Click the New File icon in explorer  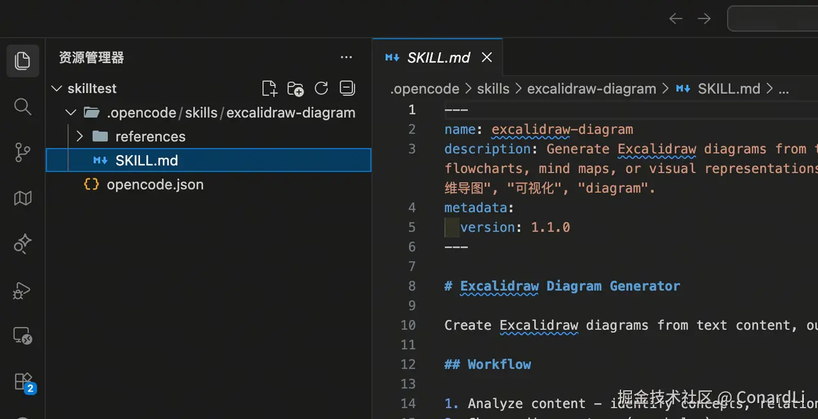(270, 88)
